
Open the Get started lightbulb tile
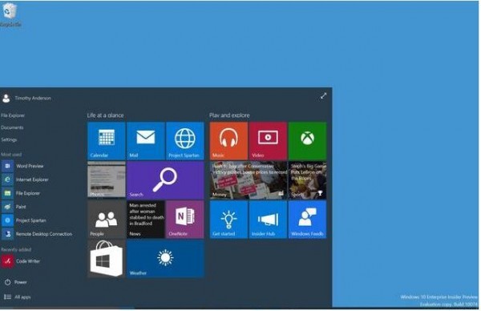228,220
